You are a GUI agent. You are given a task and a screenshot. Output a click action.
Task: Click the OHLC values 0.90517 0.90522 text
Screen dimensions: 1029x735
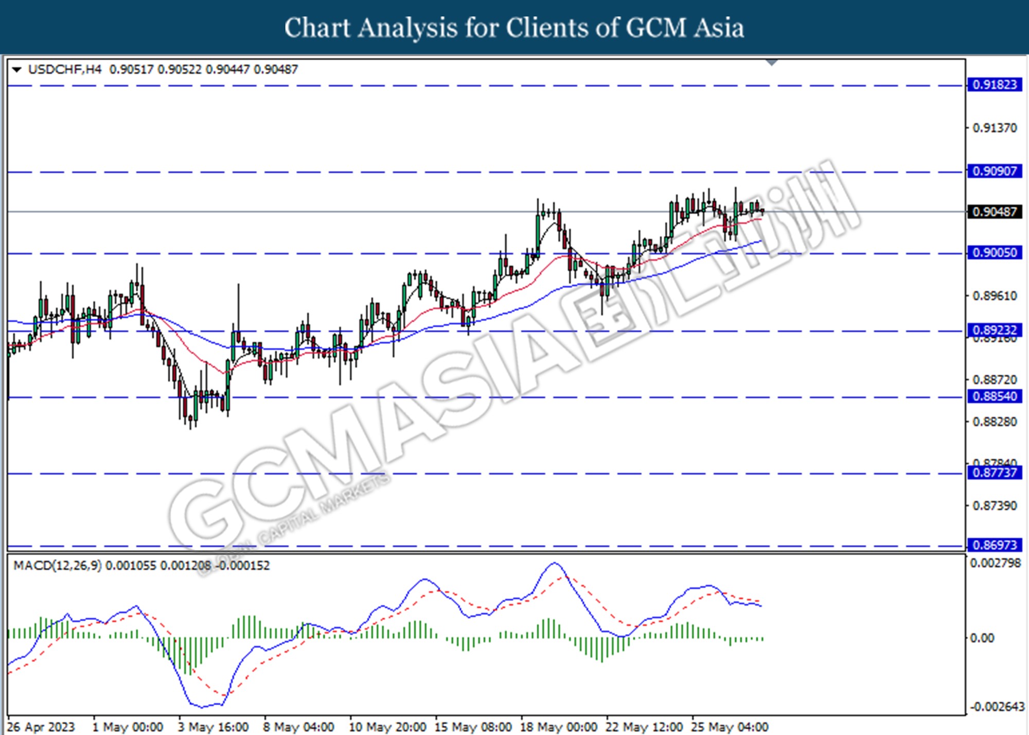pos(155,69)
